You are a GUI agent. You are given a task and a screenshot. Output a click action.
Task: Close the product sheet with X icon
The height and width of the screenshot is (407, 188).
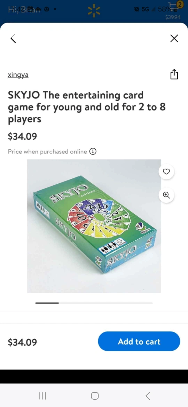coord(174,38)
